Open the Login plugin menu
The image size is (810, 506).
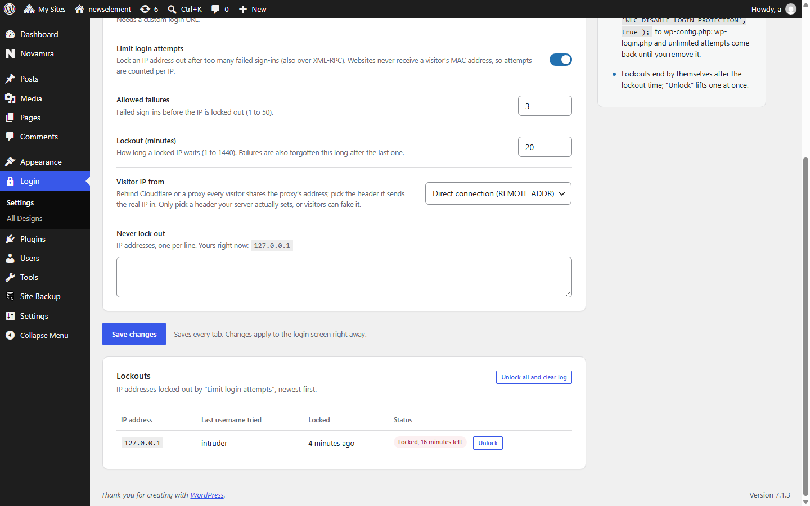[x=45, y=181]
